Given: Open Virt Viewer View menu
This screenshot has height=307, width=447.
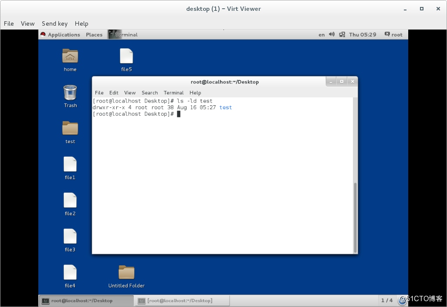Looking at the screenshot, I should (27, 23).
